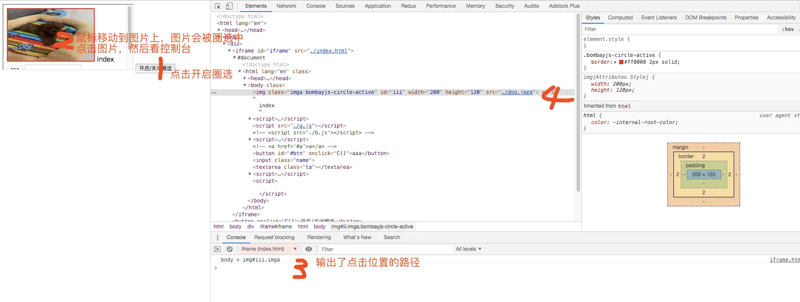Collapse the body class node
This screenshot has height=302, width=800.
pos(245,85)
